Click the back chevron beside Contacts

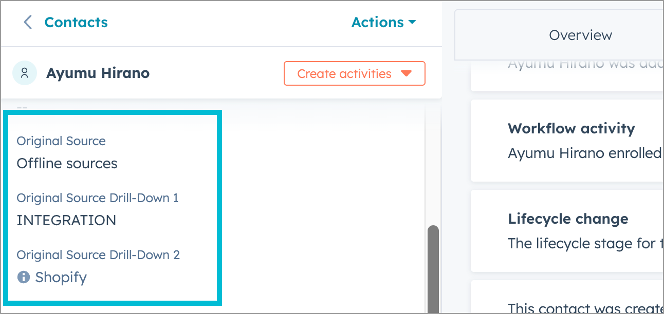[x=28, y=22]
